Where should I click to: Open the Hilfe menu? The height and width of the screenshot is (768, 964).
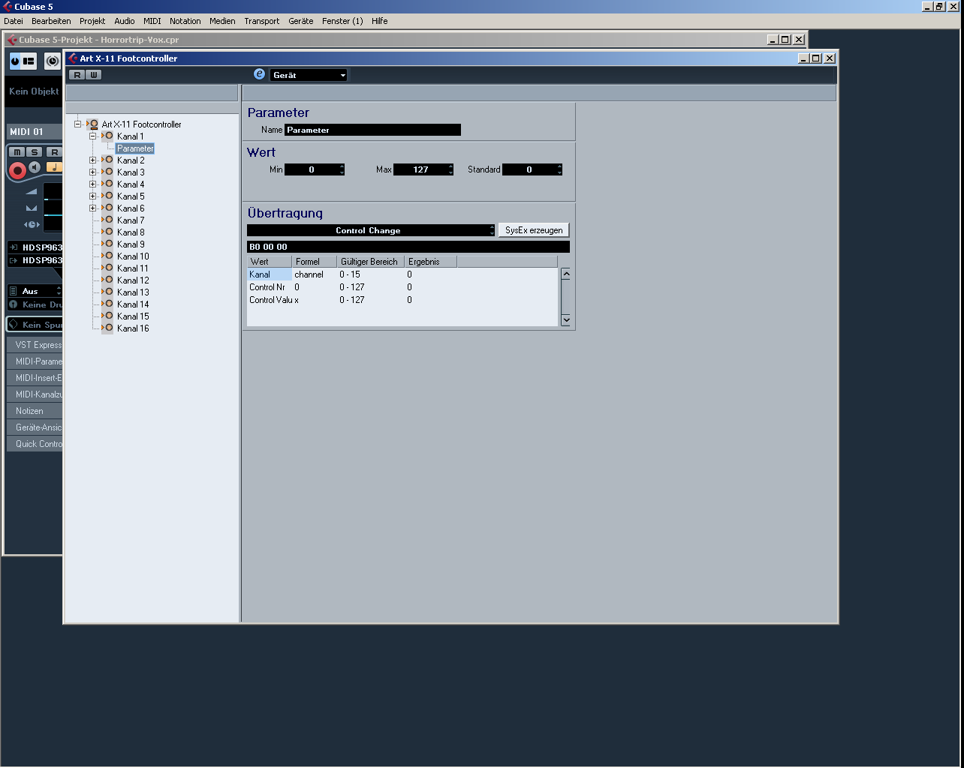[x=379, y=21]
